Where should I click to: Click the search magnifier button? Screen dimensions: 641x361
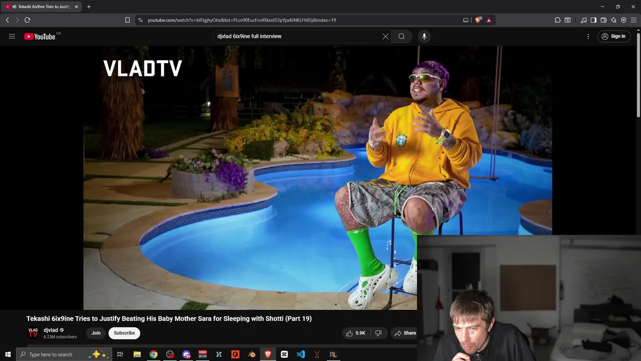[x=402, y=36]
